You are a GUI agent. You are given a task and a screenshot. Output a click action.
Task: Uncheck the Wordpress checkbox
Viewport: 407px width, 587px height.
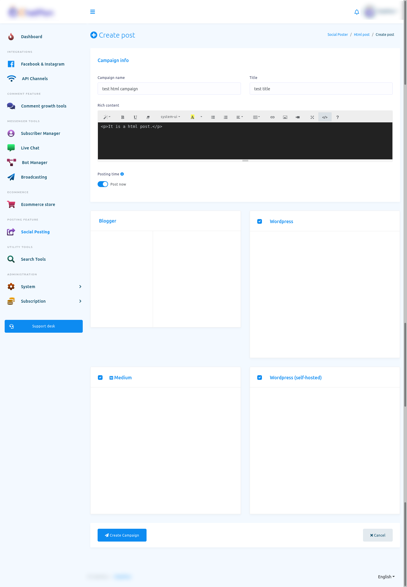(260, 222)
